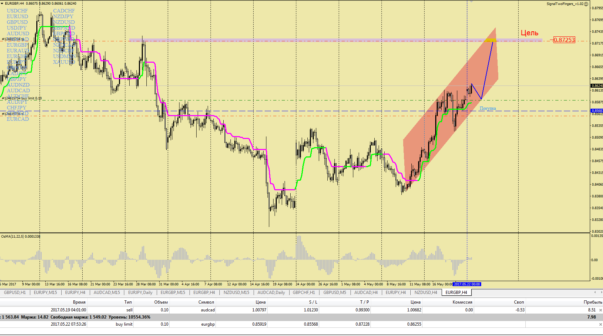Image resolution: width=603 pixels, height=336 pixels.
Task: Open the USDJPY symbol link
Action: (x=17, y=28)
